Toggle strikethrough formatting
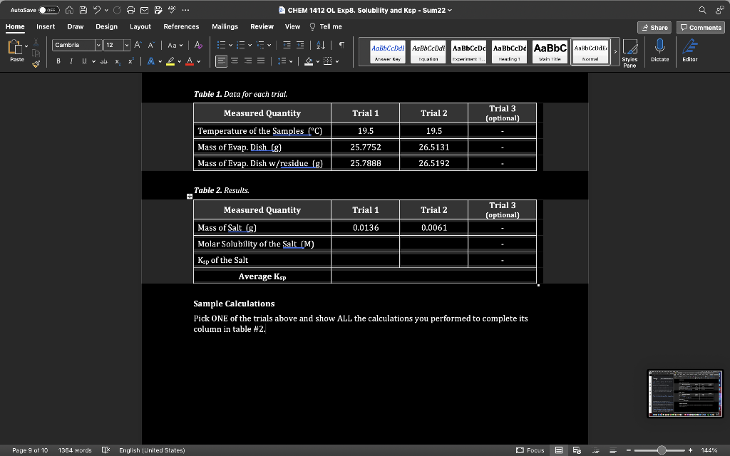The image size is (730, 456). [x=104, y=61]
